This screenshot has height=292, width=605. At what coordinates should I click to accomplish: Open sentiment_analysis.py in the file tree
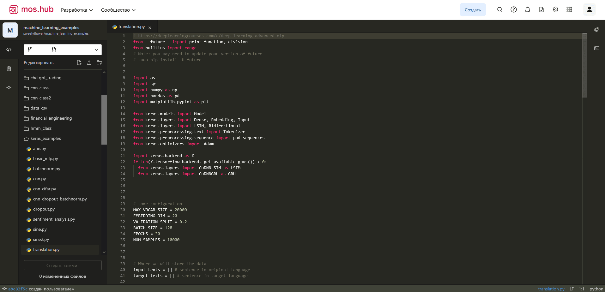(54, 219)
